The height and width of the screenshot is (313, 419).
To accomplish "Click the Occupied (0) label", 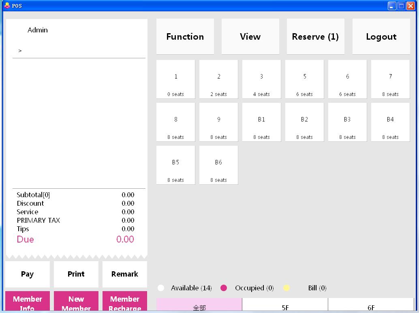I will point(254,288).
